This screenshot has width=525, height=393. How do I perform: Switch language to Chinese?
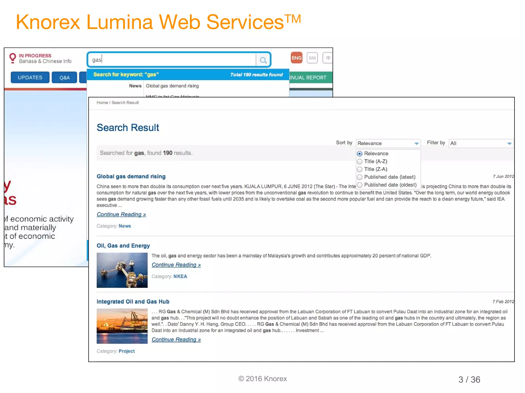(x=328, y=58)
